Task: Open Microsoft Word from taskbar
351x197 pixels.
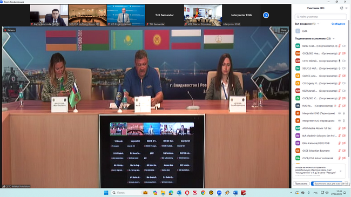Action: pos(235,193)
